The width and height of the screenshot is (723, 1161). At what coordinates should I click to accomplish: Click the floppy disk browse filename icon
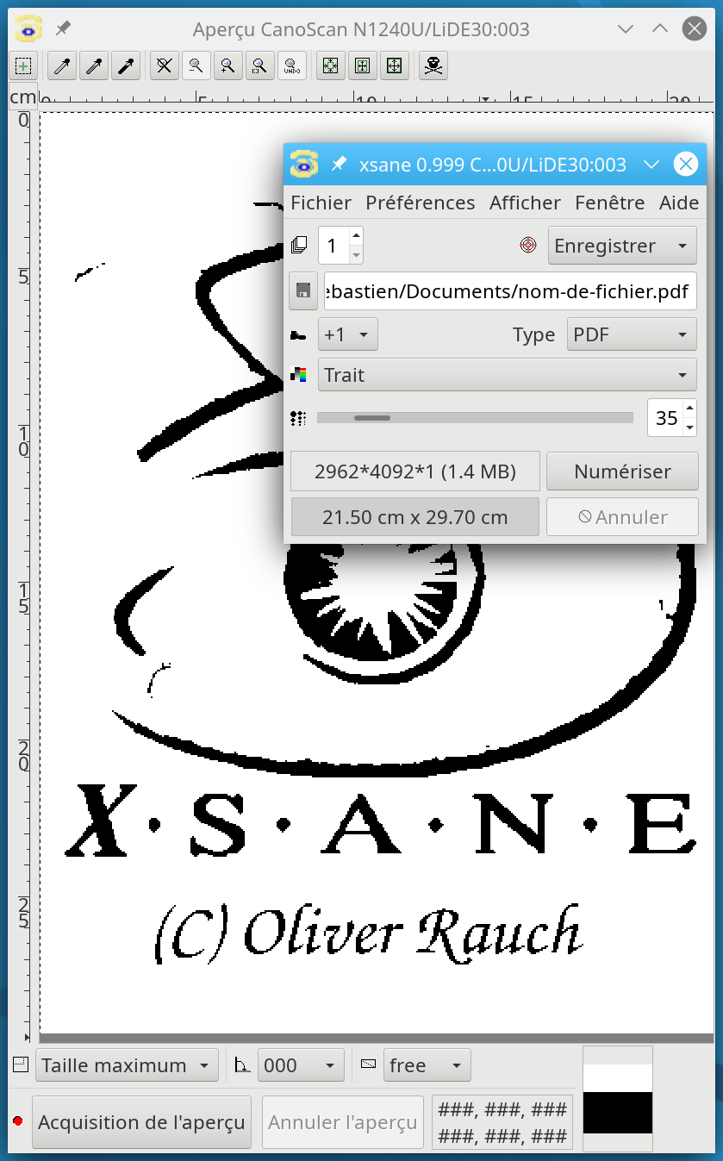(x=302, y=291)
